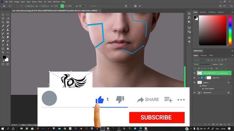Open the three-dots more options in overlay
This screenshot has width=234, height=131.
coord(181,100)
